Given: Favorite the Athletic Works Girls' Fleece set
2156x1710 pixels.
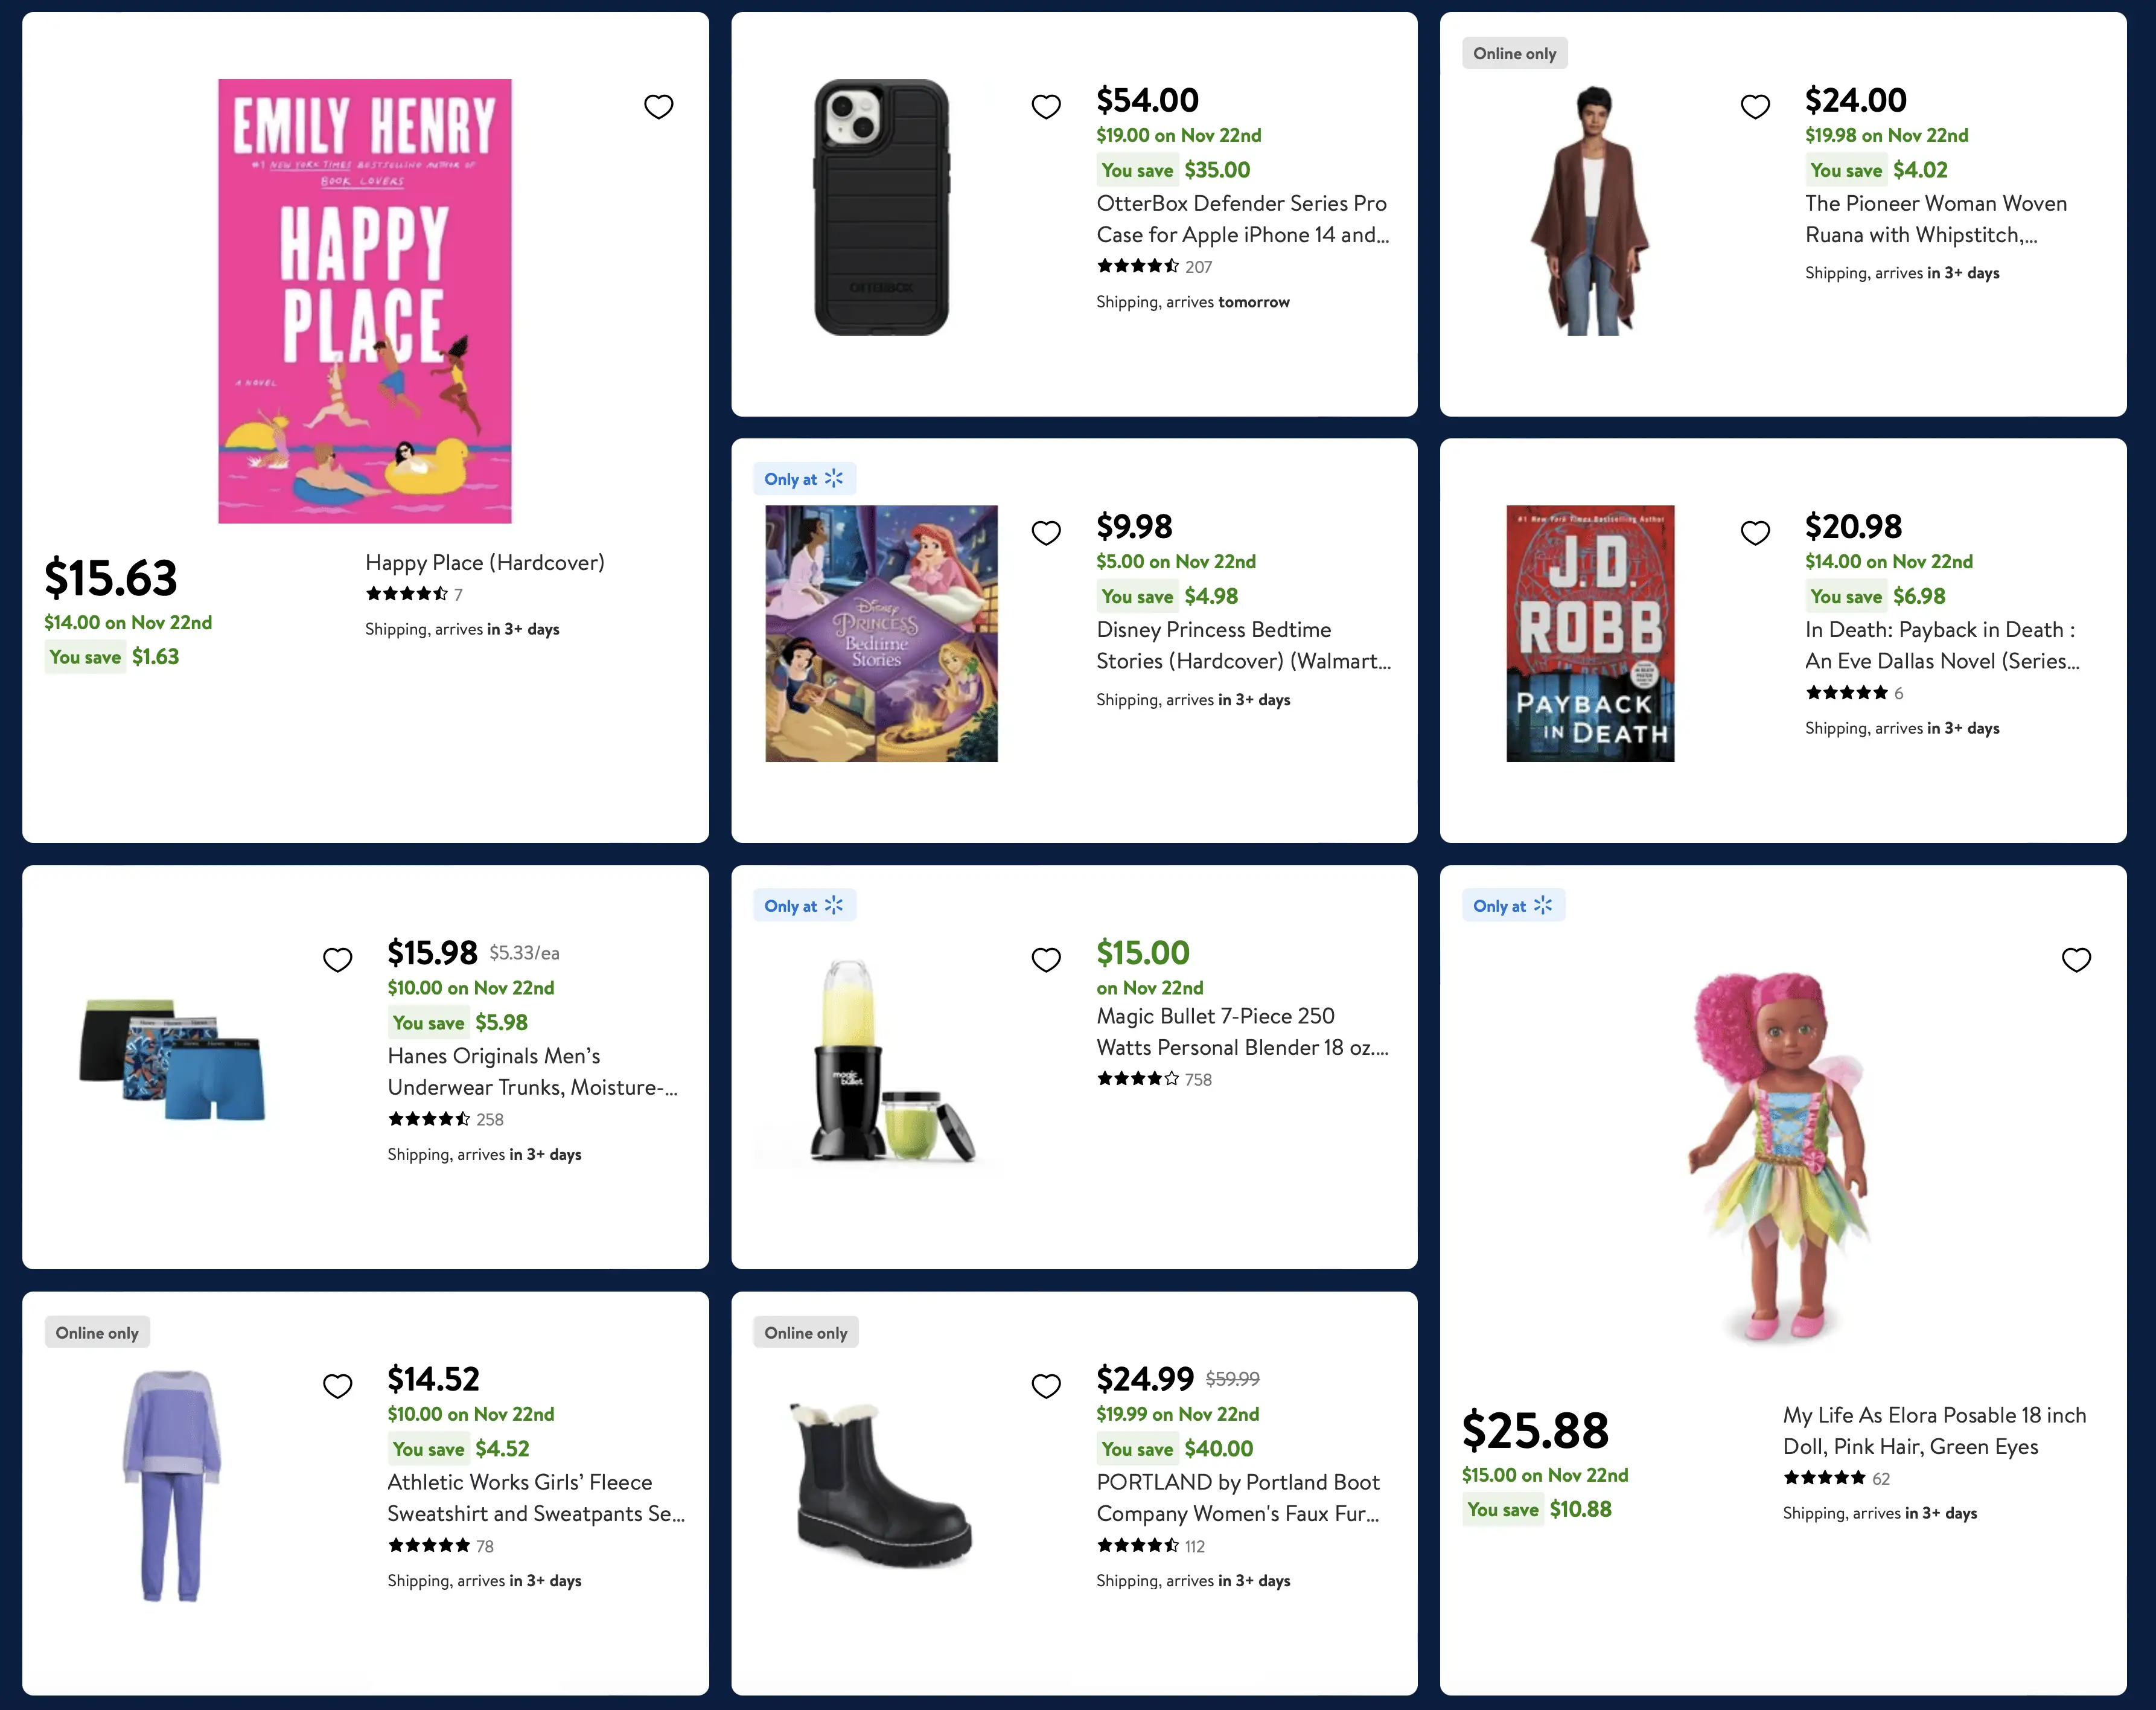Looking at the screenshot, I should click(338, 1386).
